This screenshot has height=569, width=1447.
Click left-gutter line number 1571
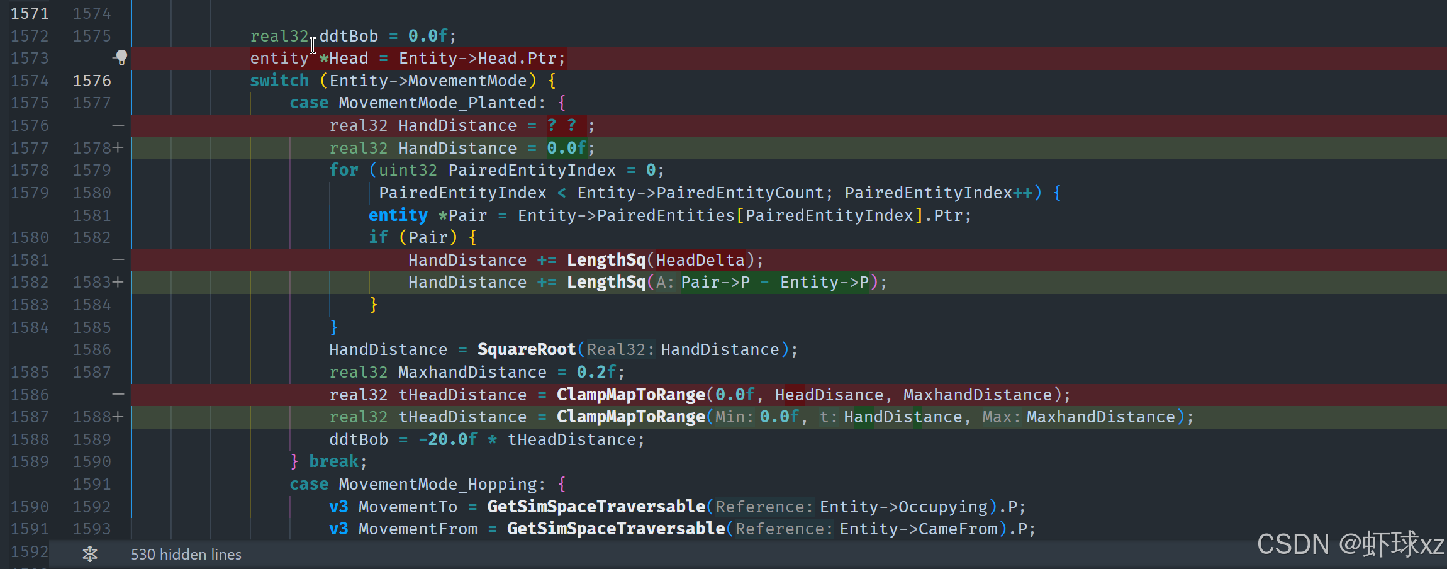click(x=30, y=13)
